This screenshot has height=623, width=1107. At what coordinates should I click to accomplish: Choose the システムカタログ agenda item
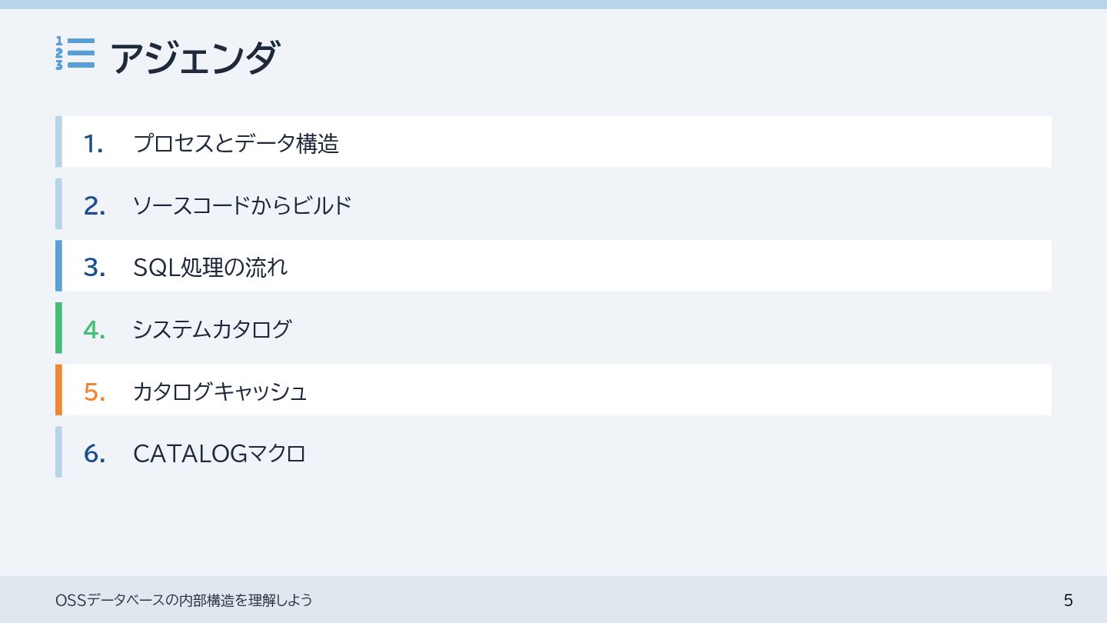point(212,329)
